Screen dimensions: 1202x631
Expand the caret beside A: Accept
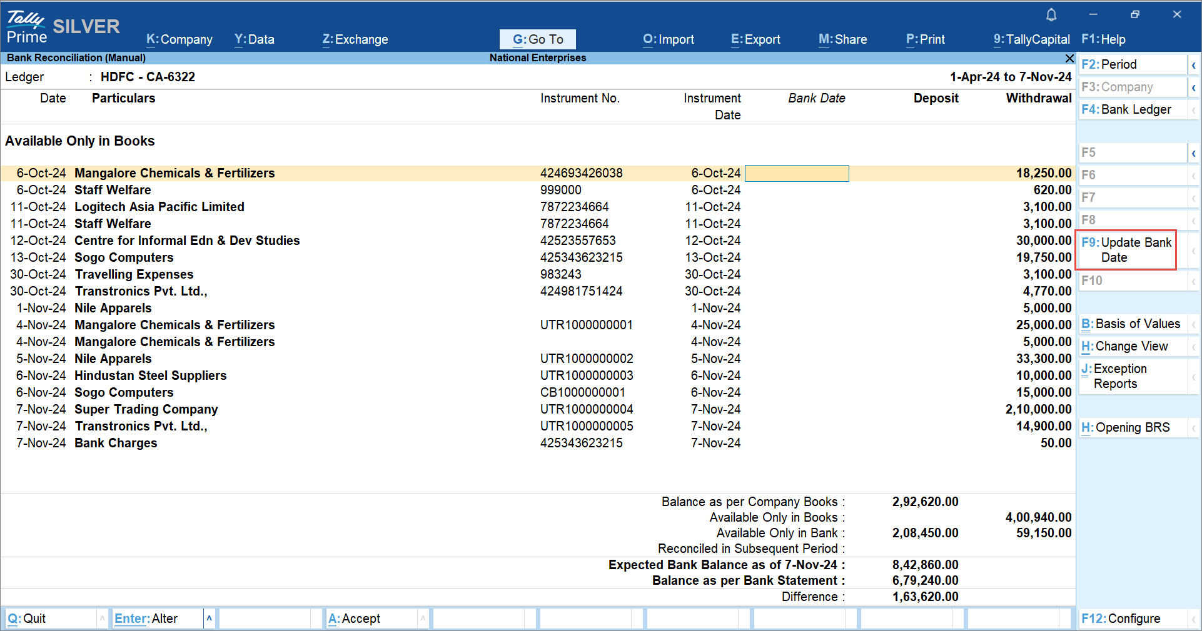423,619
